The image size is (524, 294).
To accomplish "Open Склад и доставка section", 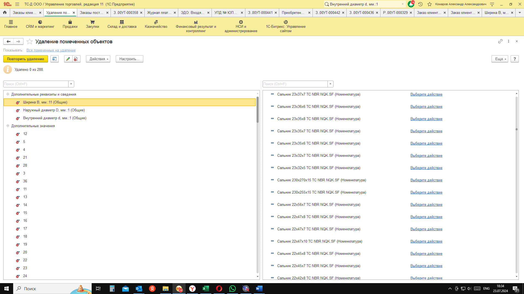I will (122, 24).
